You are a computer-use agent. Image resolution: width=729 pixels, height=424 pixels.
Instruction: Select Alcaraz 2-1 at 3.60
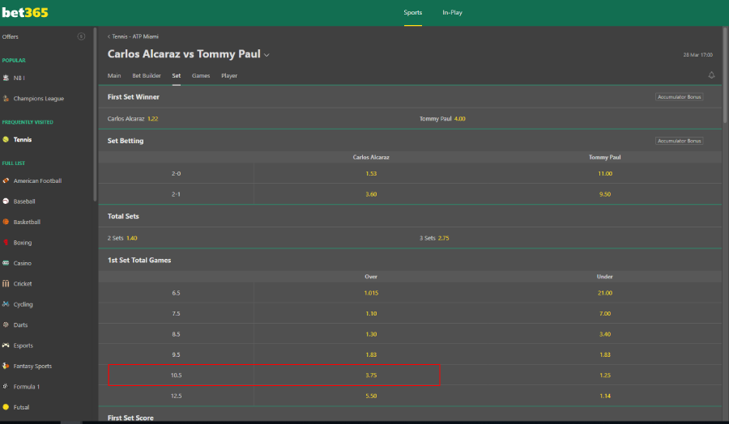(x=371, y=194)
